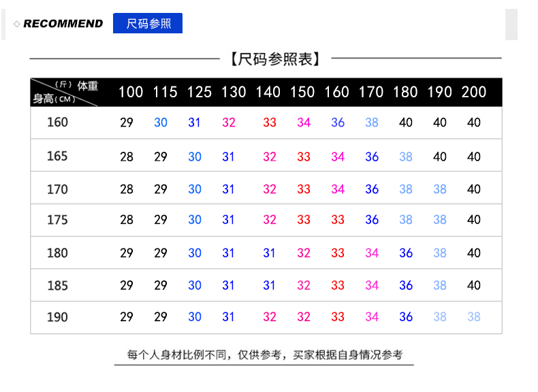The width and height of the screenshot is (538, 392).
Task: Click size 33 in the 190 height row
Action: [338, 317]
